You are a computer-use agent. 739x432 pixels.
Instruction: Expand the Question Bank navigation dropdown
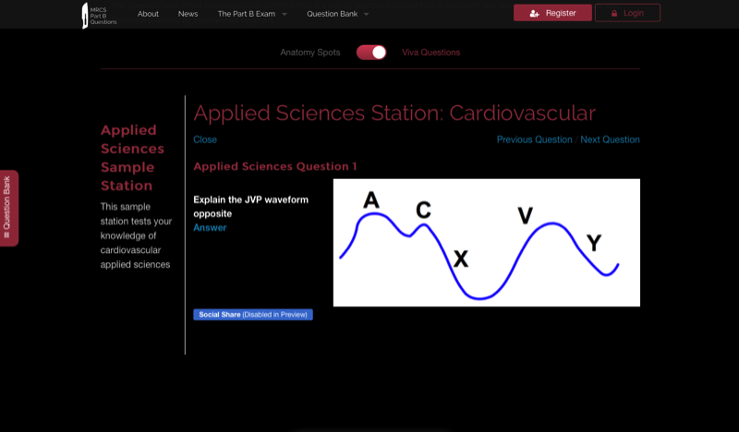pyautogui.click(x=337, y=14)
